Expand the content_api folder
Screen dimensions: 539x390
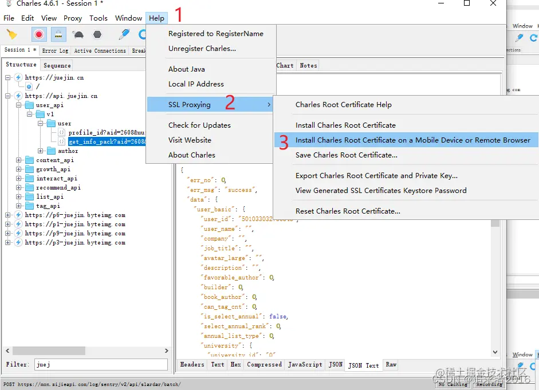pos(18,160)
